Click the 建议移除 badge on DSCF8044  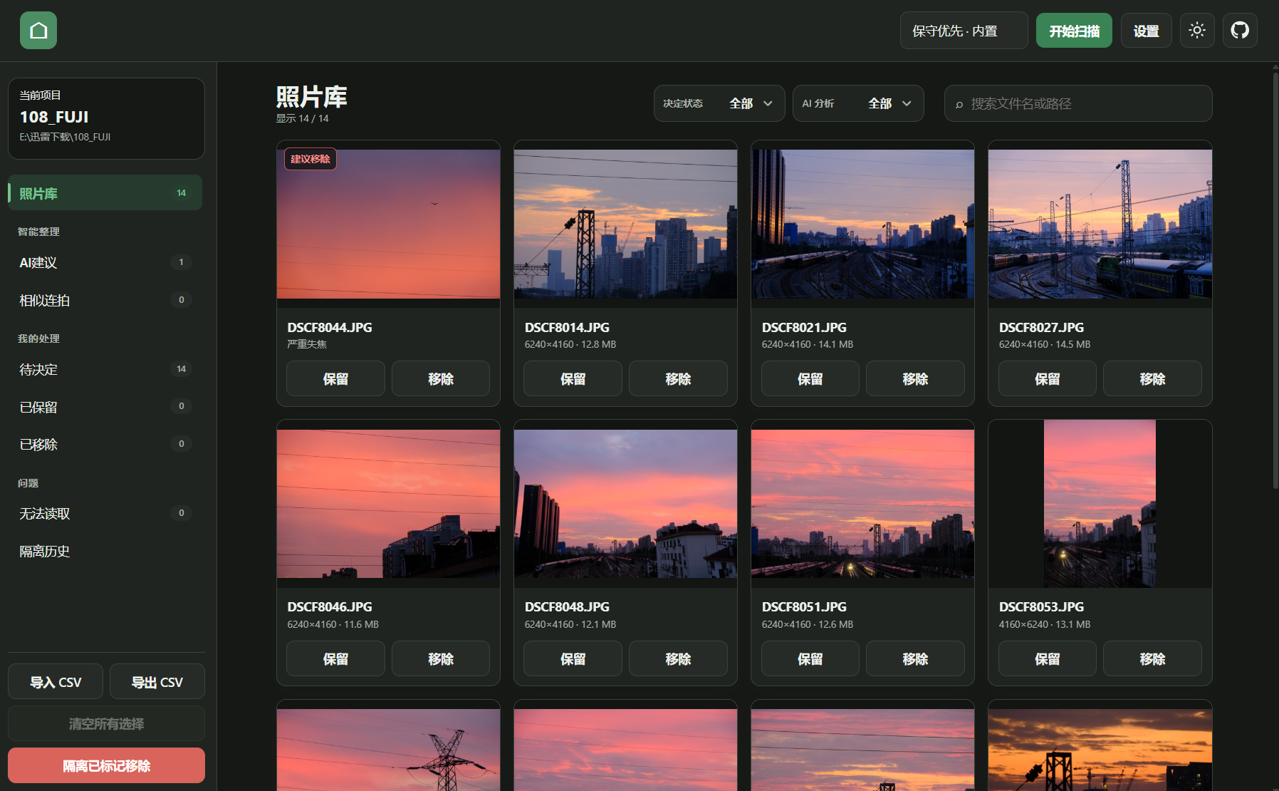(x=310, y=159)
